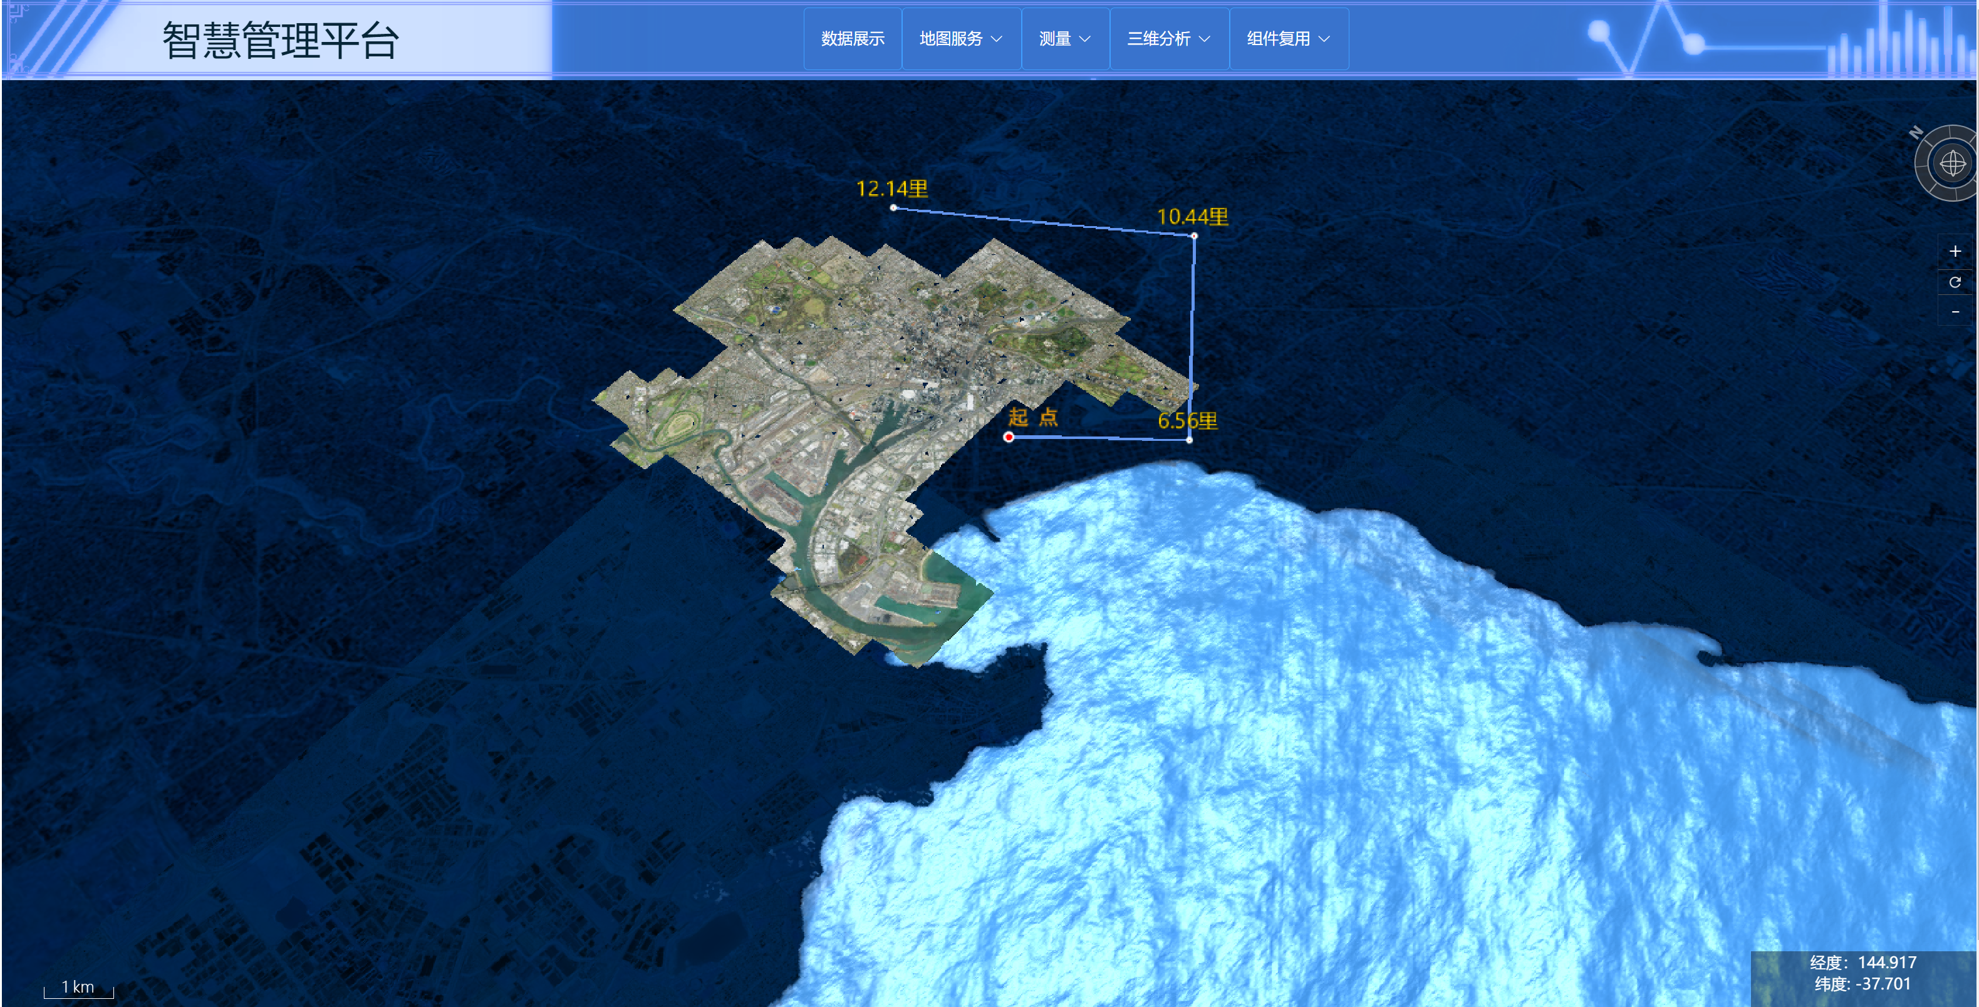Open the 数据展示 menu item
The height and width of the screenshot is (1007, 1979).
[x=852, y=38]
